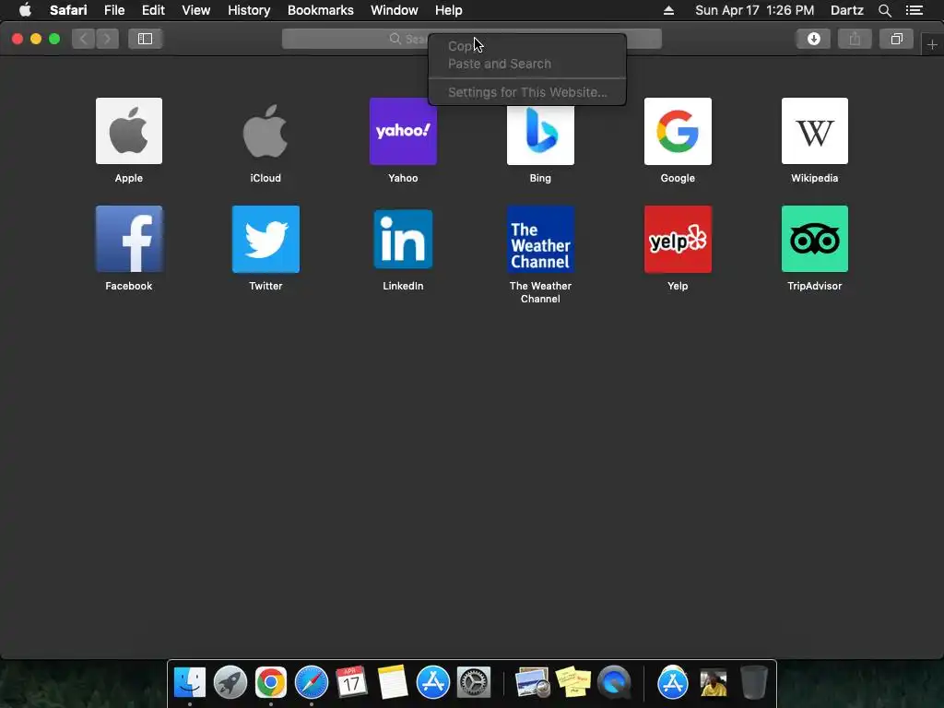Image resolution: width=944 pixels, height=708 pixels.
Task: Open the File menu
Action: coord(113,10)
